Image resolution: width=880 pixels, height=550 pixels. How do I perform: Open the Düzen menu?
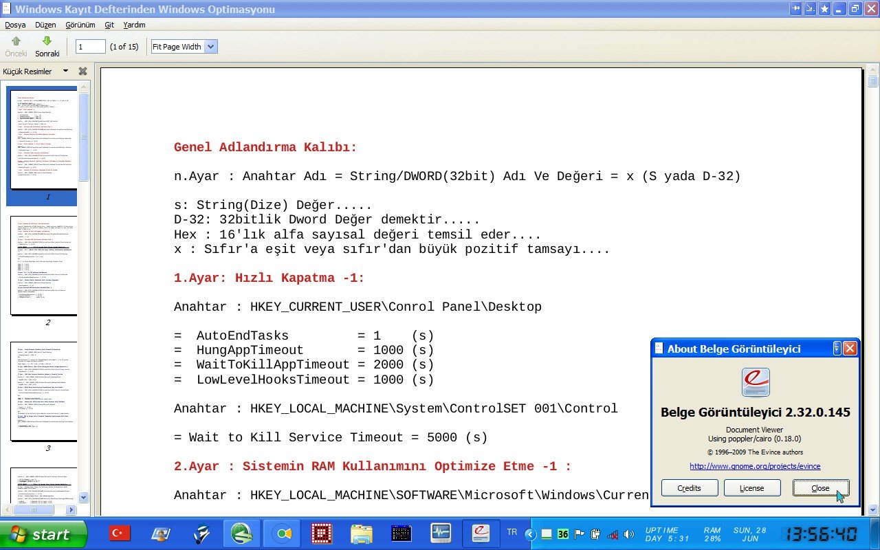(45, 25)
